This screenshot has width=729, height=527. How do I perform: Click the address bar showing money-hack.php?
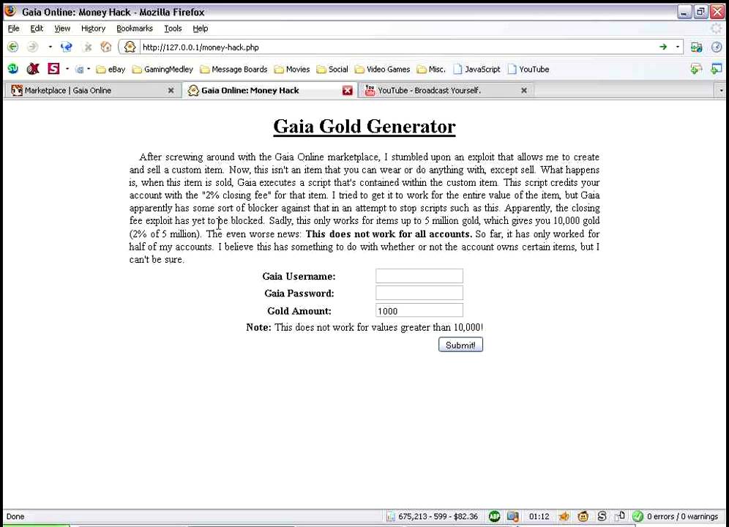point(397,47)
